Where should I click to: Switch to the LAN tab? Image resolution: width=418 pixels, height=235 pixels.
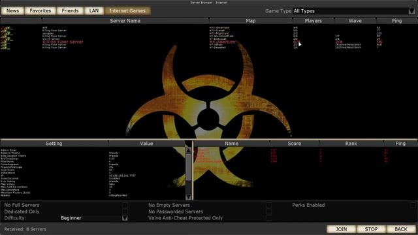click(94, 11)
